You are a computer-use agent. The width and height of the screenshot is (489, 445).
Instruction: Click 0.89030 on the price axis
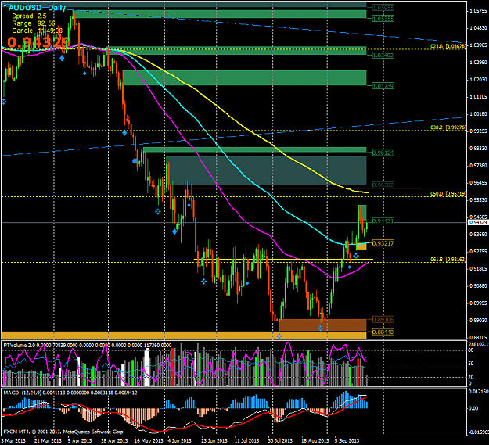pyautogui.click(x=478, y=321)
